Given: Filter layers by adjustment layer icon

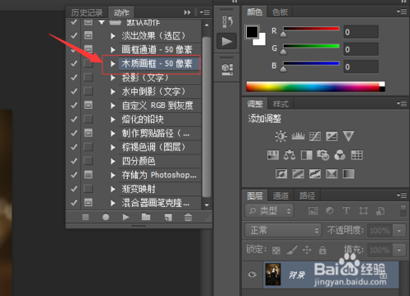Looking at the screenshot, I should click(330, 210).
